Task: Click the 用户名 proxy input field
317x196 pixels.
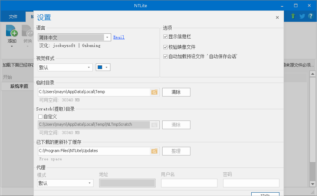Action: [x=189, y=183]
